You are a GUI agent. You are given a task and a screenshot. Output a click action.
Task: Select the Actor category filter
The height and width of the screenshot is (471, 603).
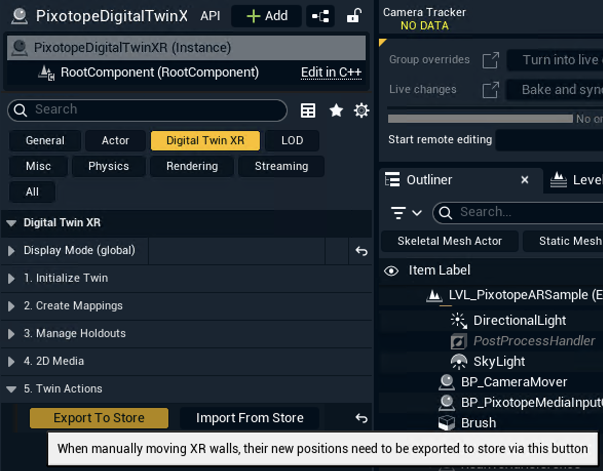[x=116, y=141]
